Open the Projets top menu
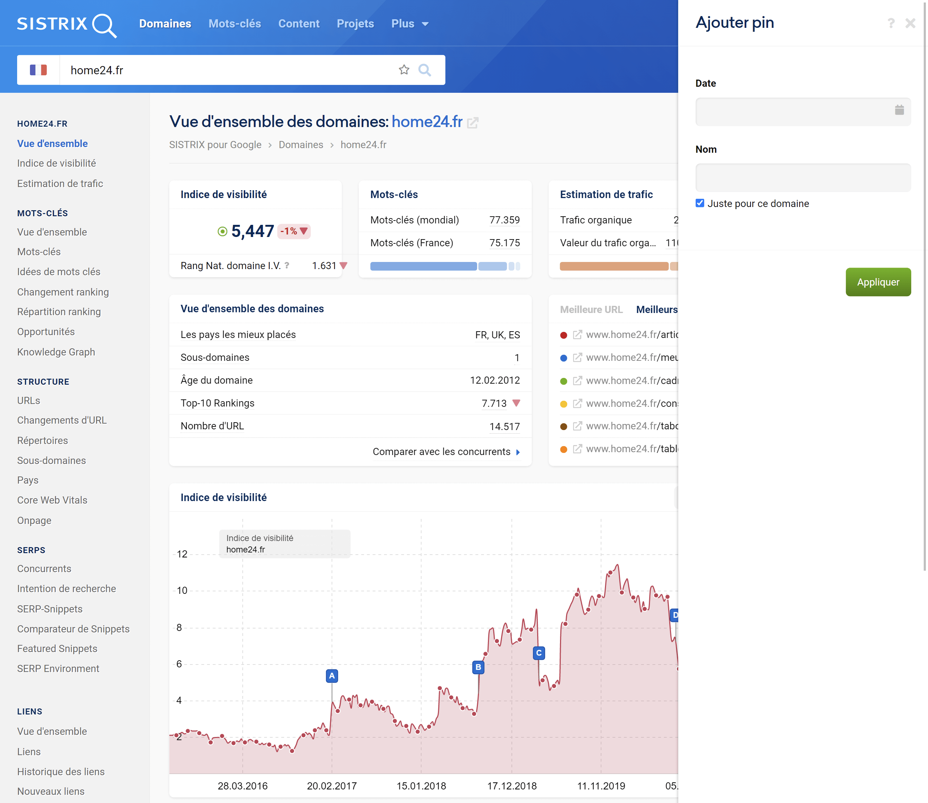The image size is (928, 803). click(355, 24)
